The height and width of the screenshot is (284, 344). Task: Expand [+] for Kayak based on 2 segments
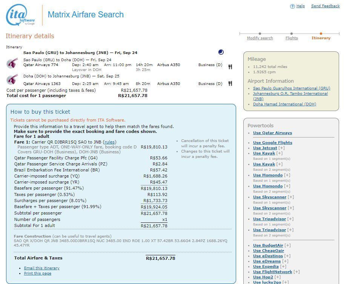279,164
